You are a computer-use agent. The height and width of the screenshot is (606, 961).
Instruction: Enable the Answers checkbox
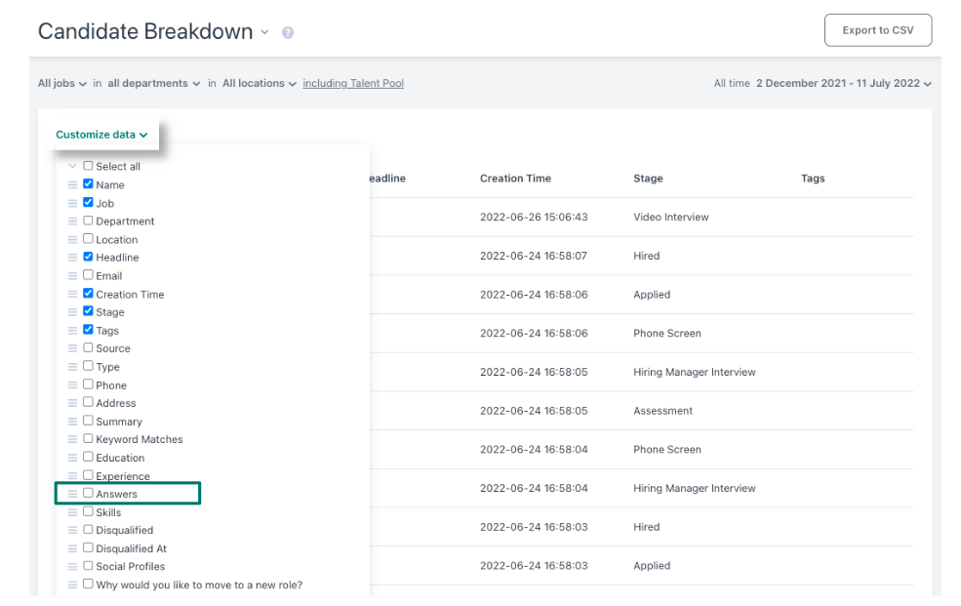[88, 493]
